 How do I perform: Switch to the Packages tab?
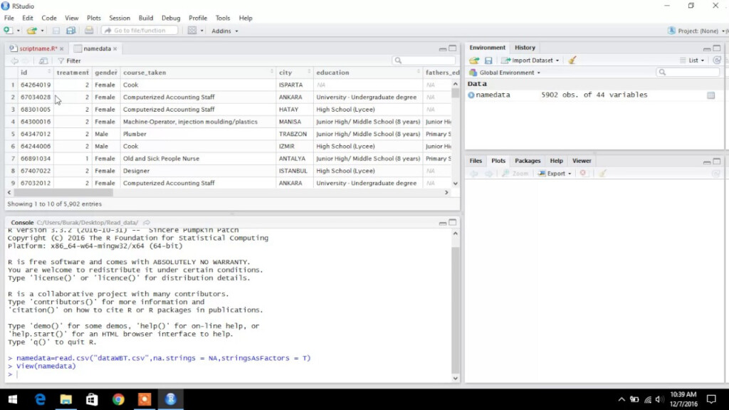coord(528,161)
